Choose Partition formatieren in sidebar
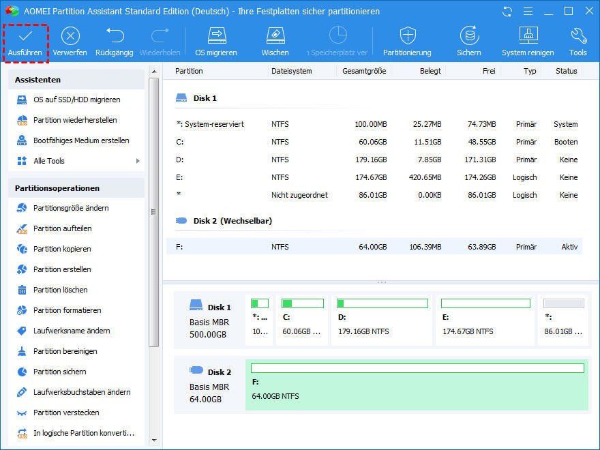Screen dimensions: 600x450 [x=67, y=310]
